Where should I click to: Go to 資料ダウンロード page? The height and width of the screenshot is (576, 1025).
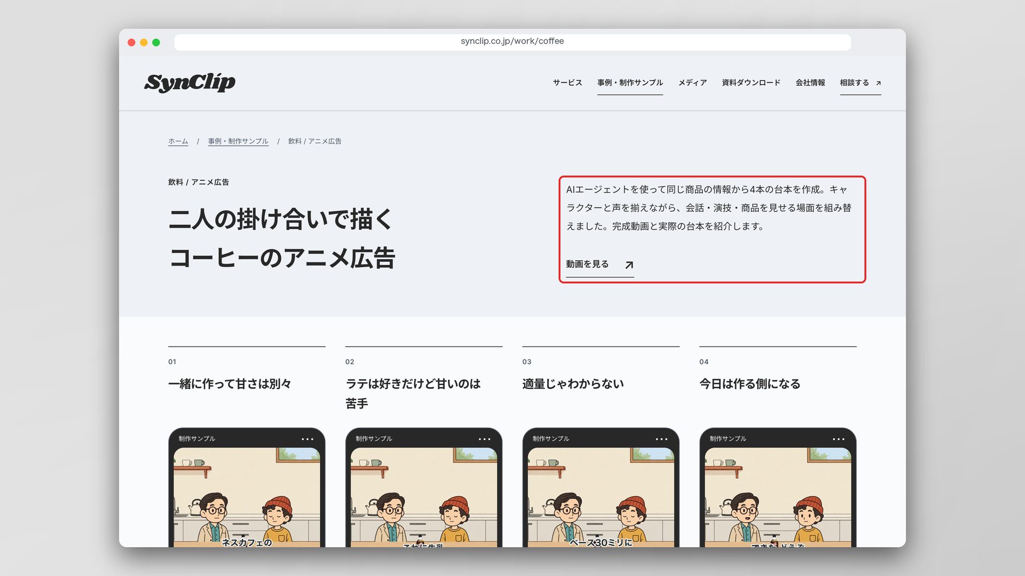coord(751,83)
